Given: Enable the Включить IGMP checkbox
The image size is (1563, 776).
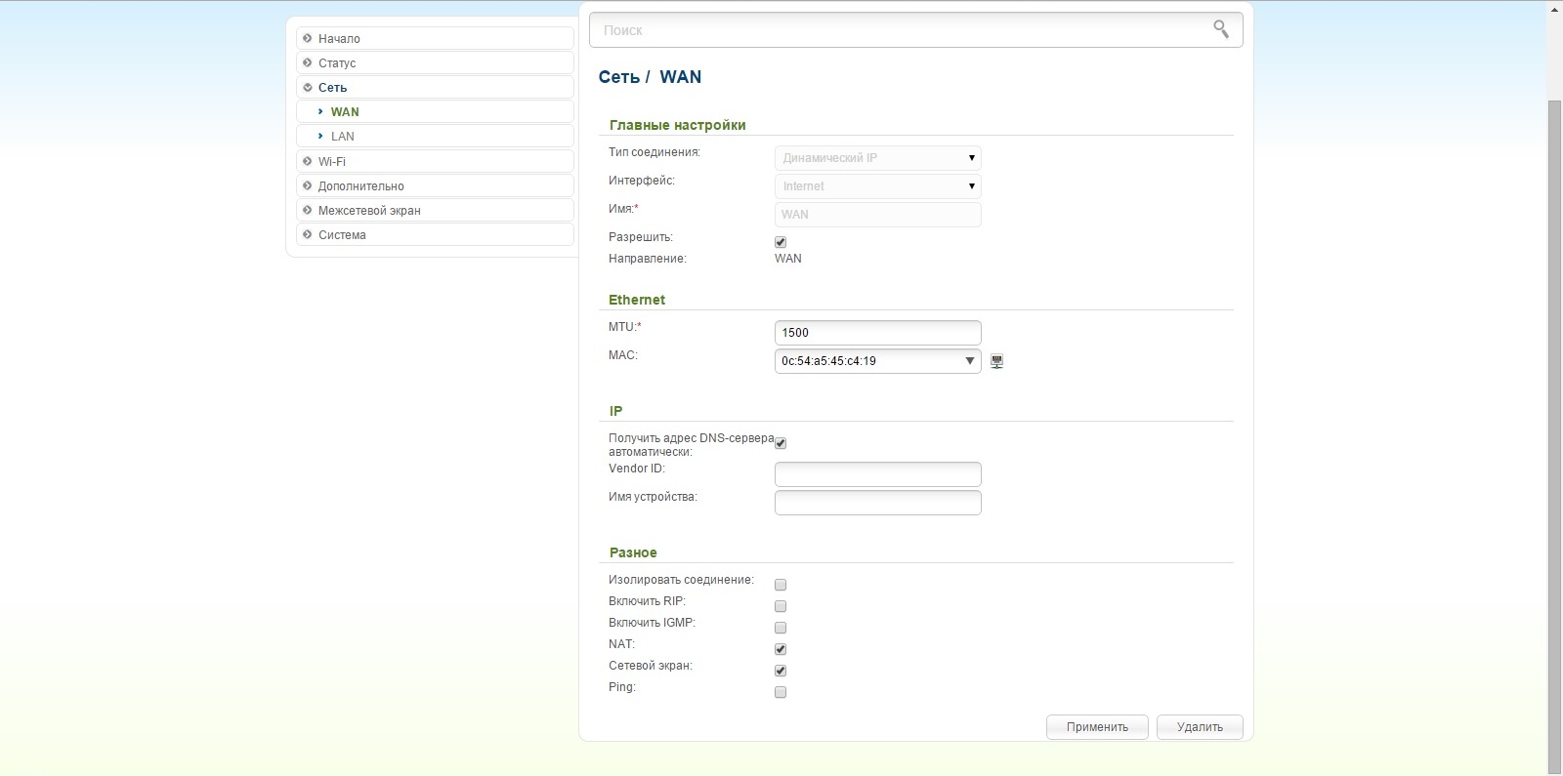Looking at the screenshot, I should pos(781,628).
